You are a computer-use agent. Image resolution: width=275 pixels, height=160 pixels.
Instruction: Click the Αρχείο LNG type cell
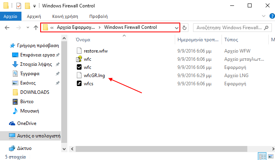(x=236, y=76)
